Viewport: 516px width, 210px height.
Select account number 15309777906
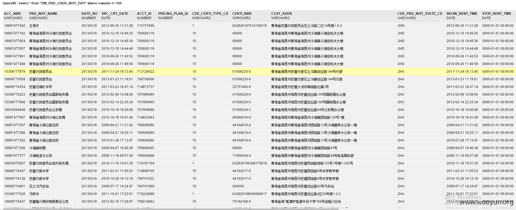[x=14, y=102]
